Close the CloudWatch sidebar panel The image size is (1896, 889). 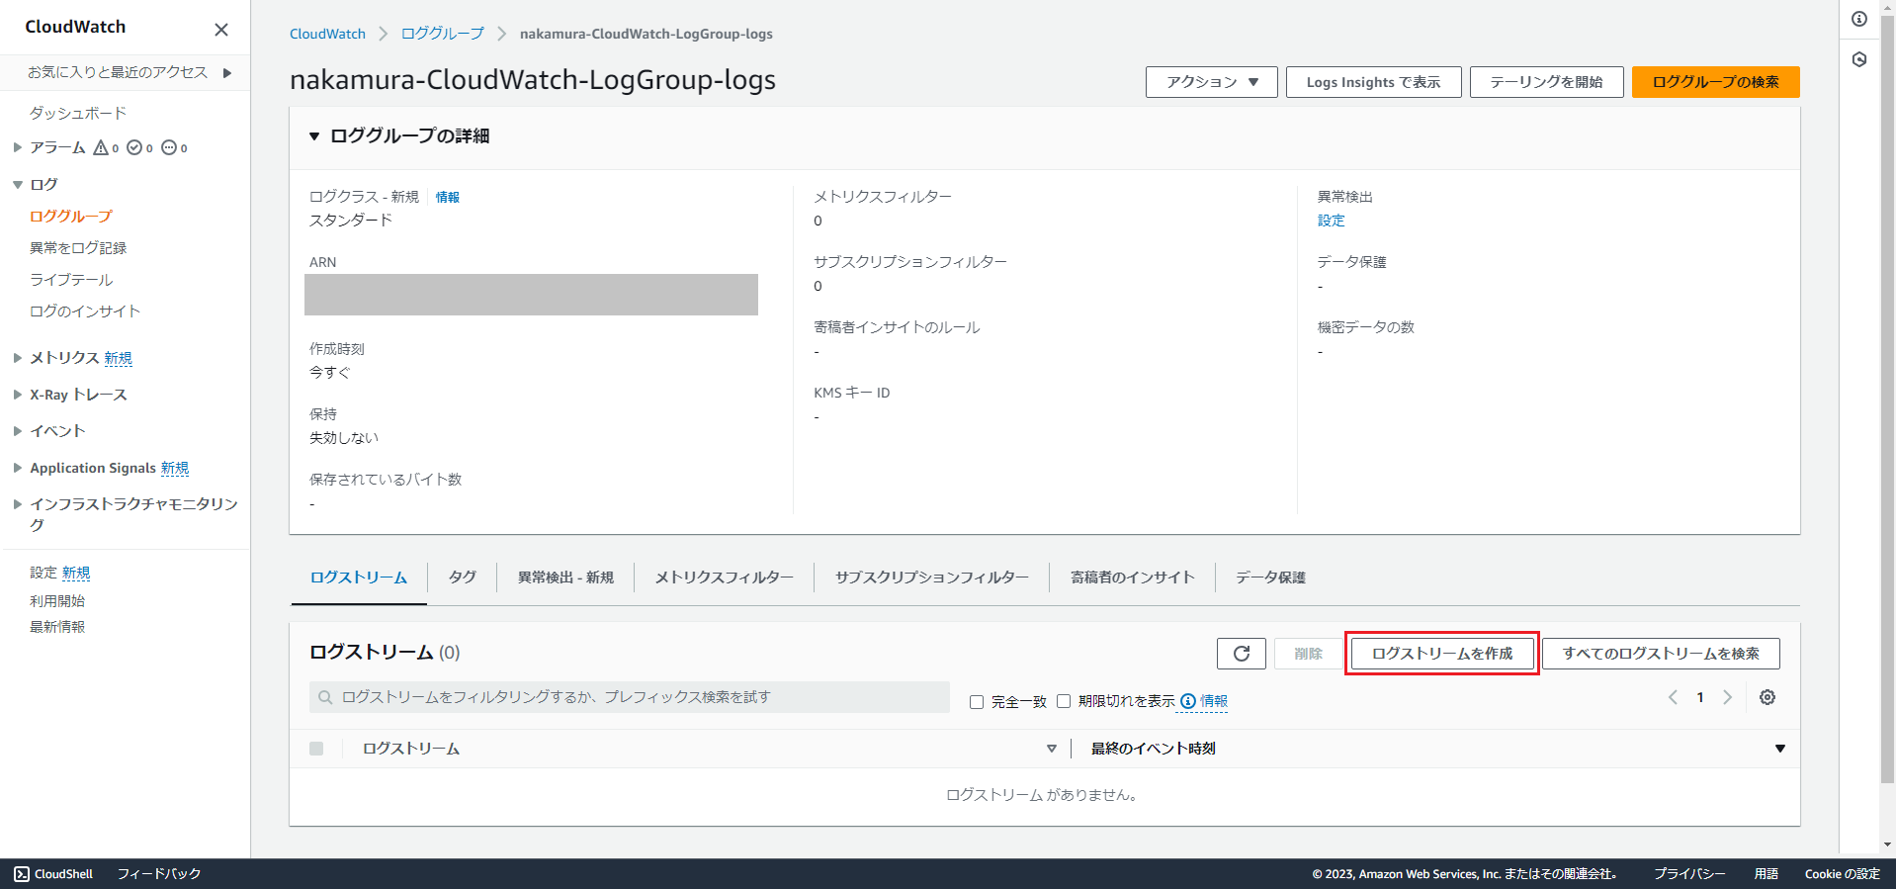(x=221, y=30)
